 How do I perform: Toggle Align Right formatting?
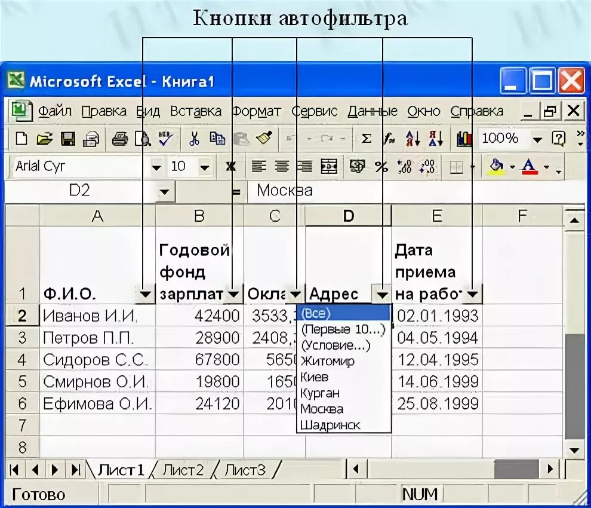coord(305,166)
